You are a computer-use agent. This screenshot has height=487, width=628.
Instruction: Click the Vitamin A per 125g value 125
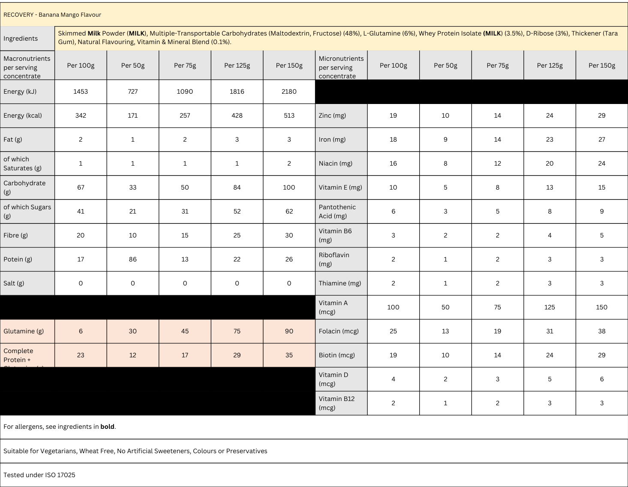(x=550, y=307)
